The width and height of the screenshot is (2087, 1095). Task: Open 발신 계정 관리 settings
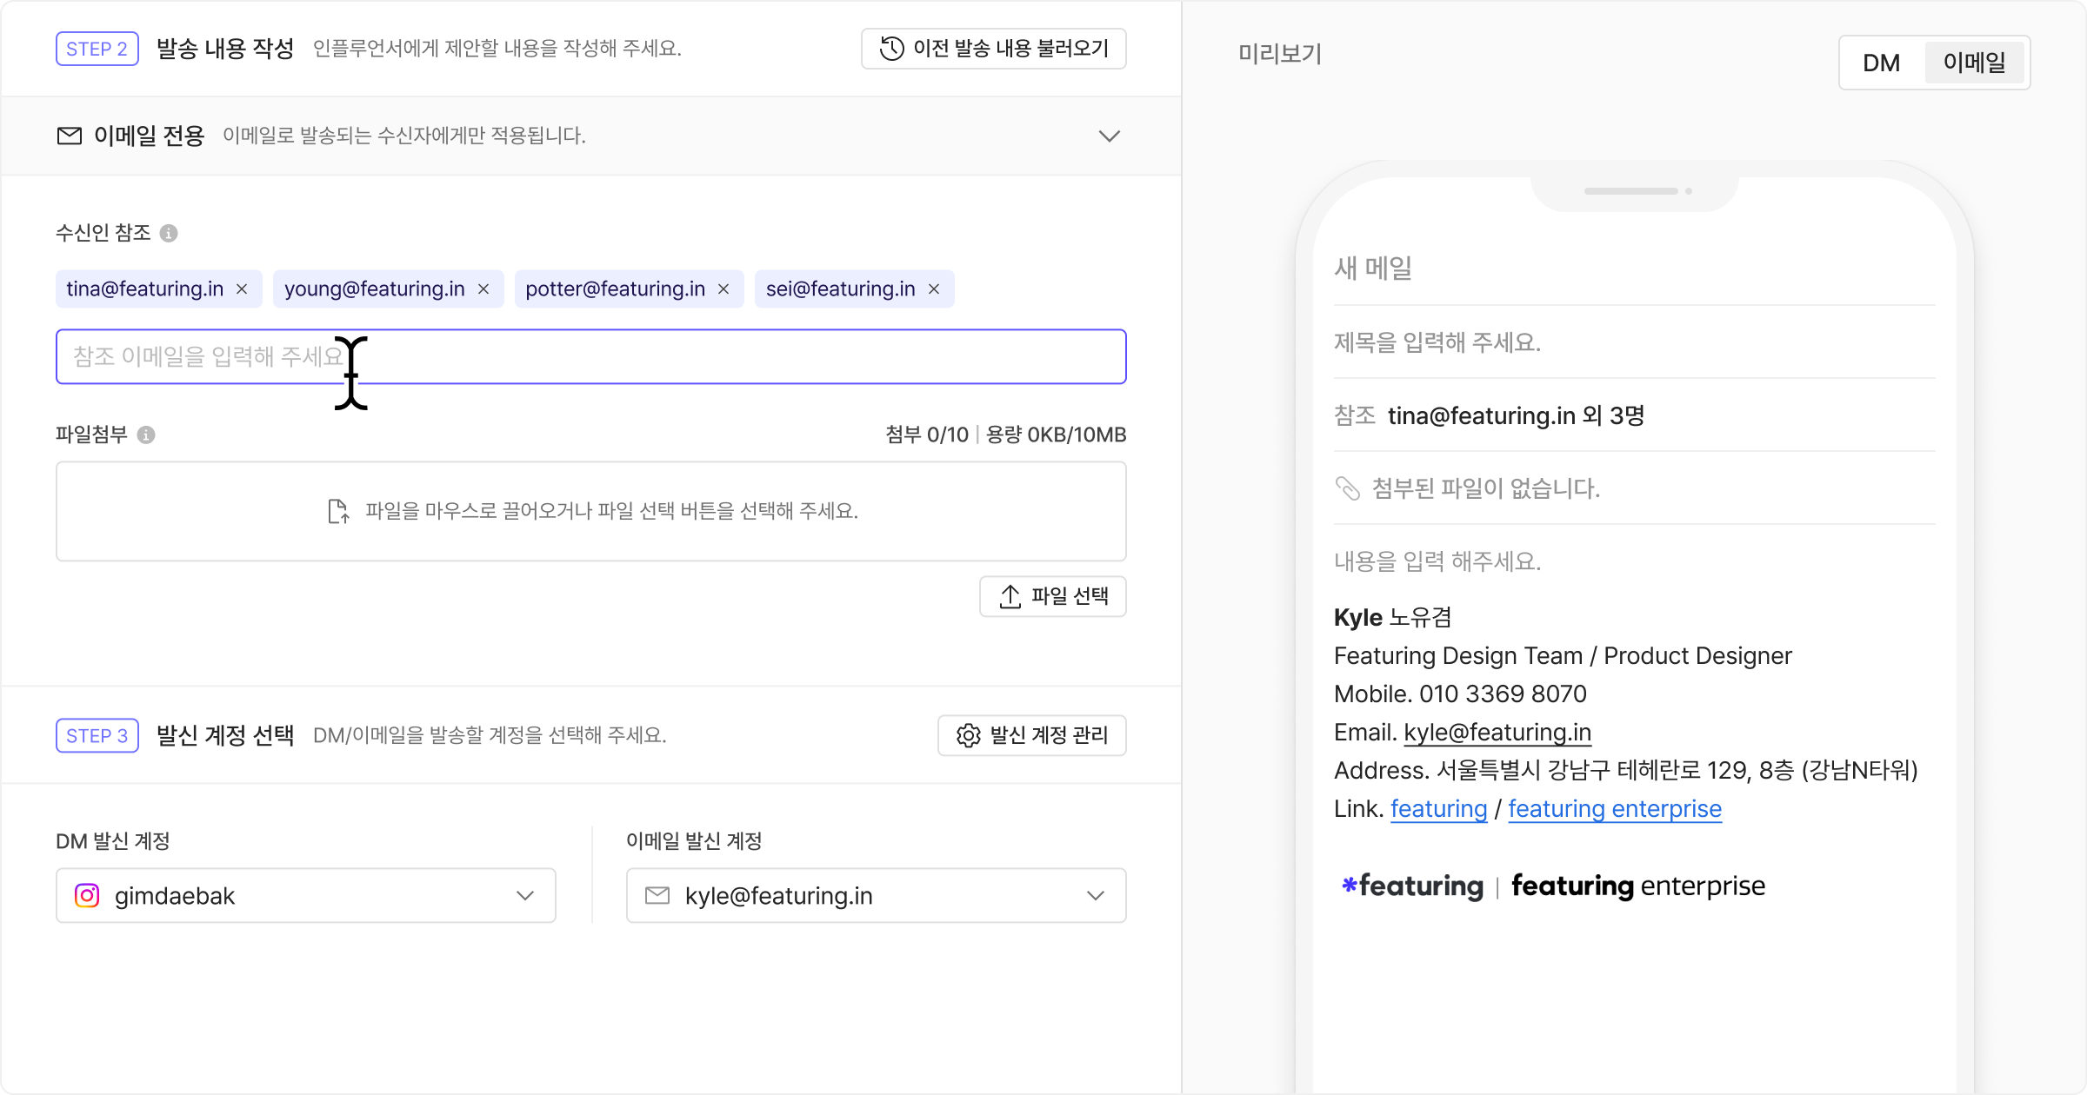(x=1031, y=735)
